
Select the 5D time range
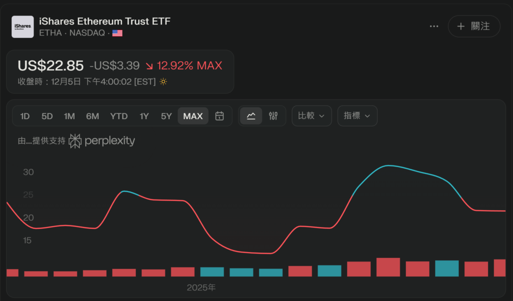coord(47,116)
